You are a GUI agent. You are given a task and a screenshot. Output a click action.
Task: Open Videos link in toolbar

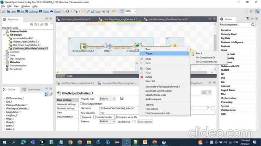(x=44, y=11)
